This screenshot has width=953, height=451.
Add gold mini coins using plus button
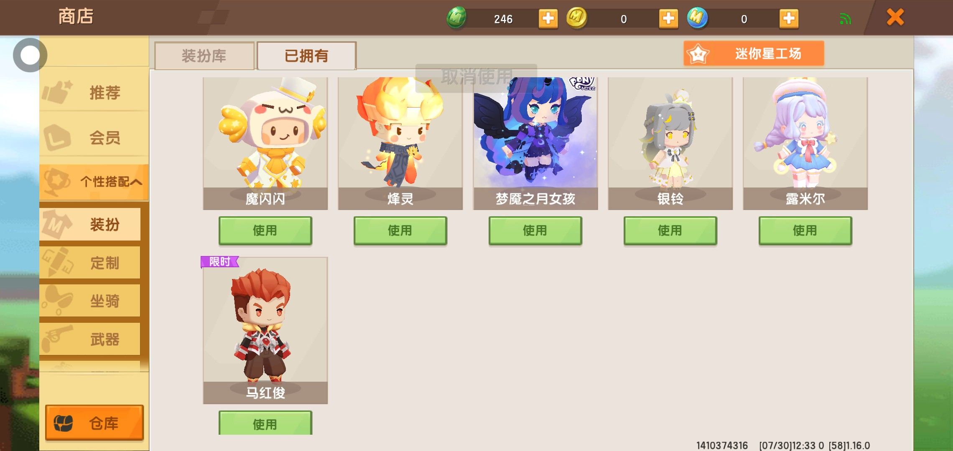[668, 18]
